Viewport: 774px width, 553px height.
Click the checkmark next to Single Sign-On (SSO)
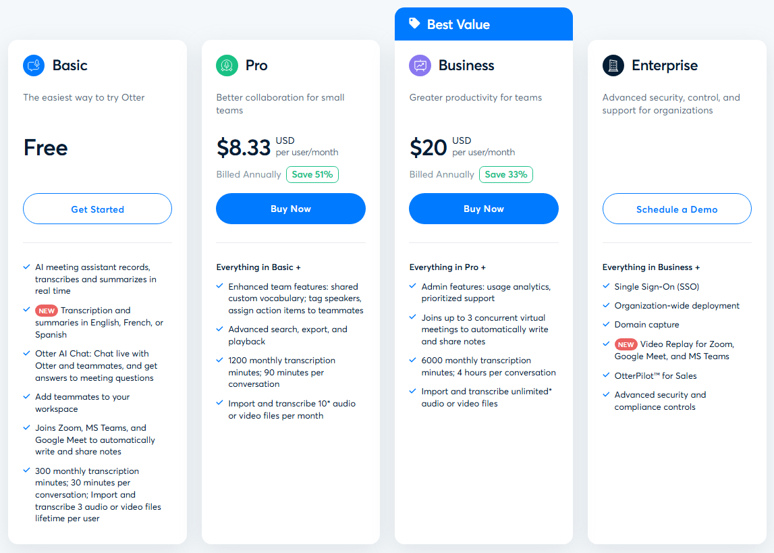pos(606,286)
